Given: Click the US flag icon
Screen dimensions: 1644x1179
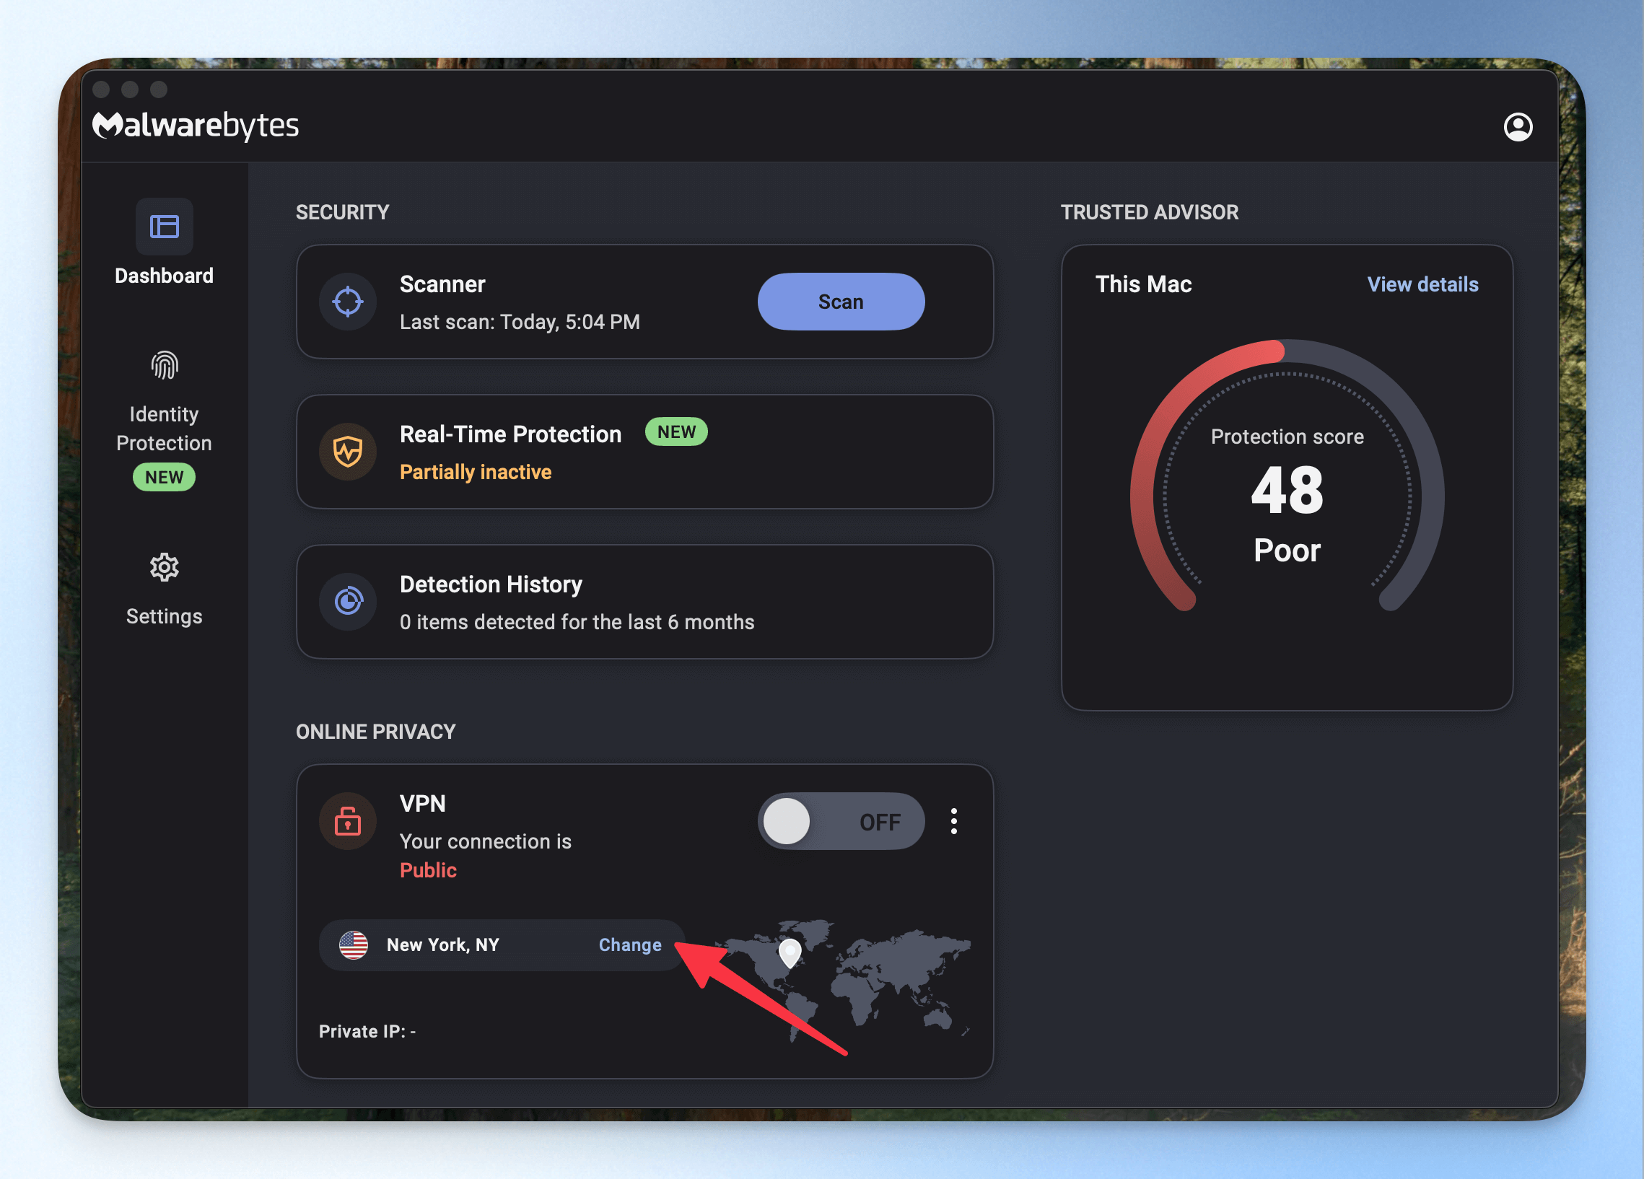Looking at the screenshot, I should [x=354, y=945].
